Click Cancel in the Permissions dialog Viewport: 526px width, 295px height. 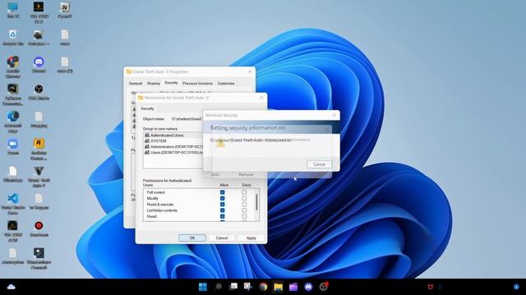[222, 238]
